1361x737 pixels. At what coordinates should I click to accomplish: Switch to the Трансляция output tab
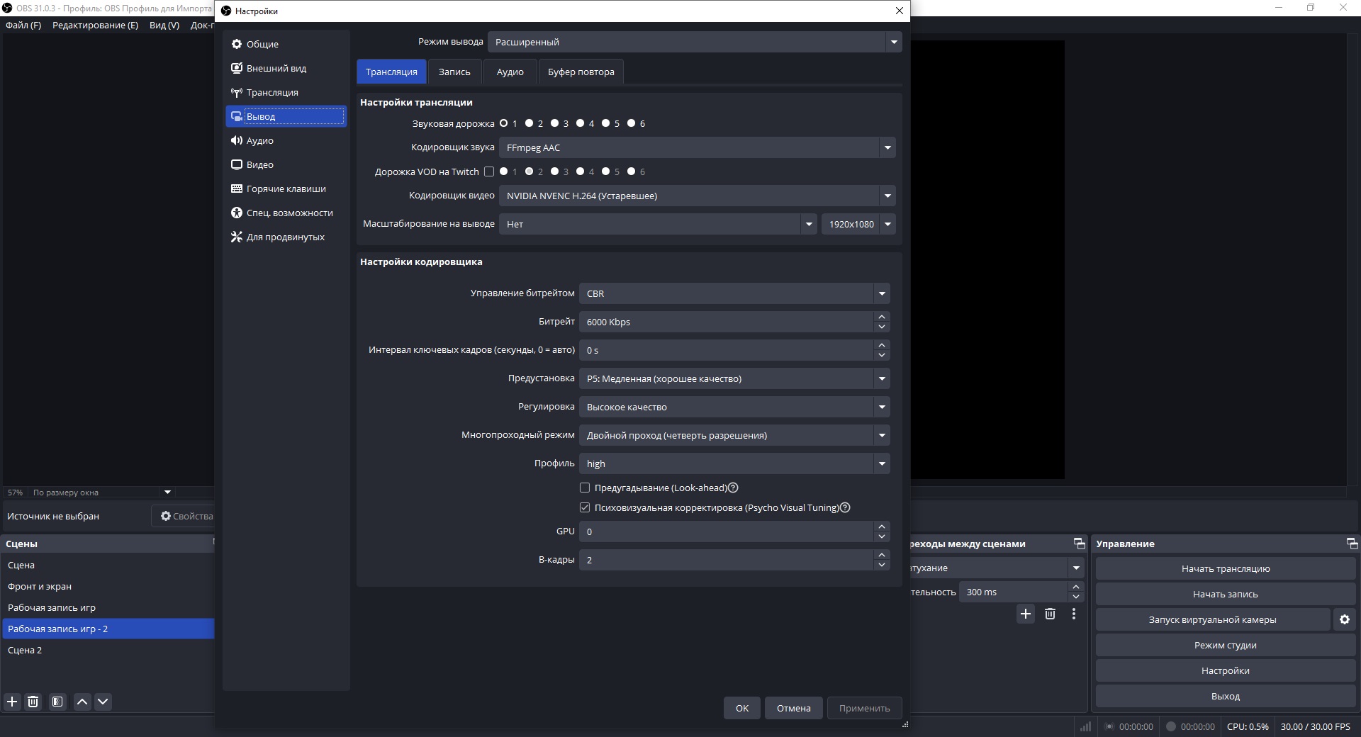[391, 72]
